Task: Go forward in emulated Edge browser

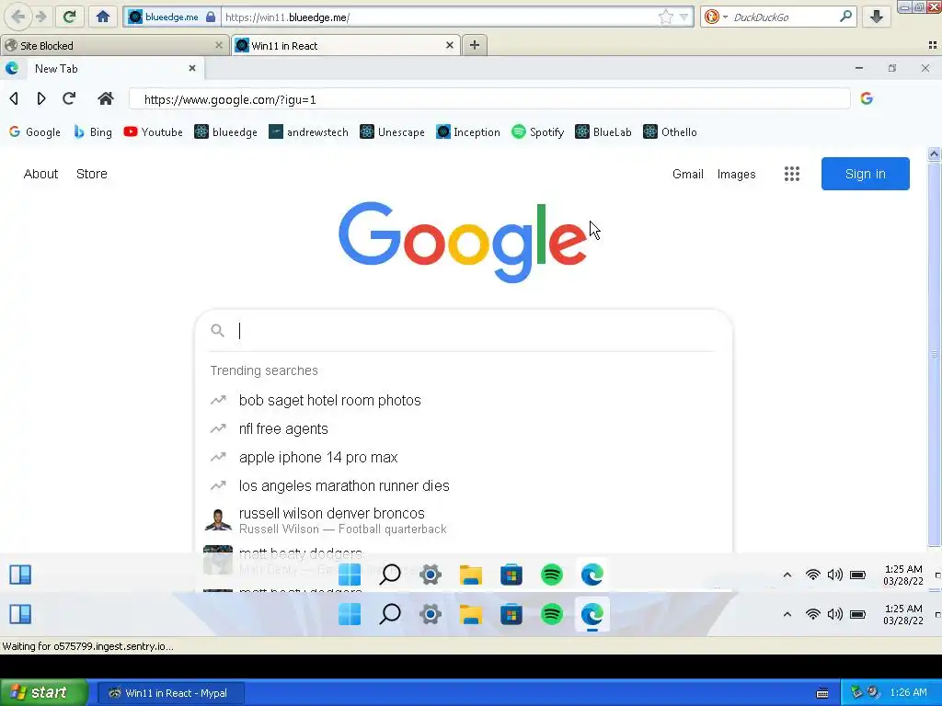Action: (x=41, y=98)
